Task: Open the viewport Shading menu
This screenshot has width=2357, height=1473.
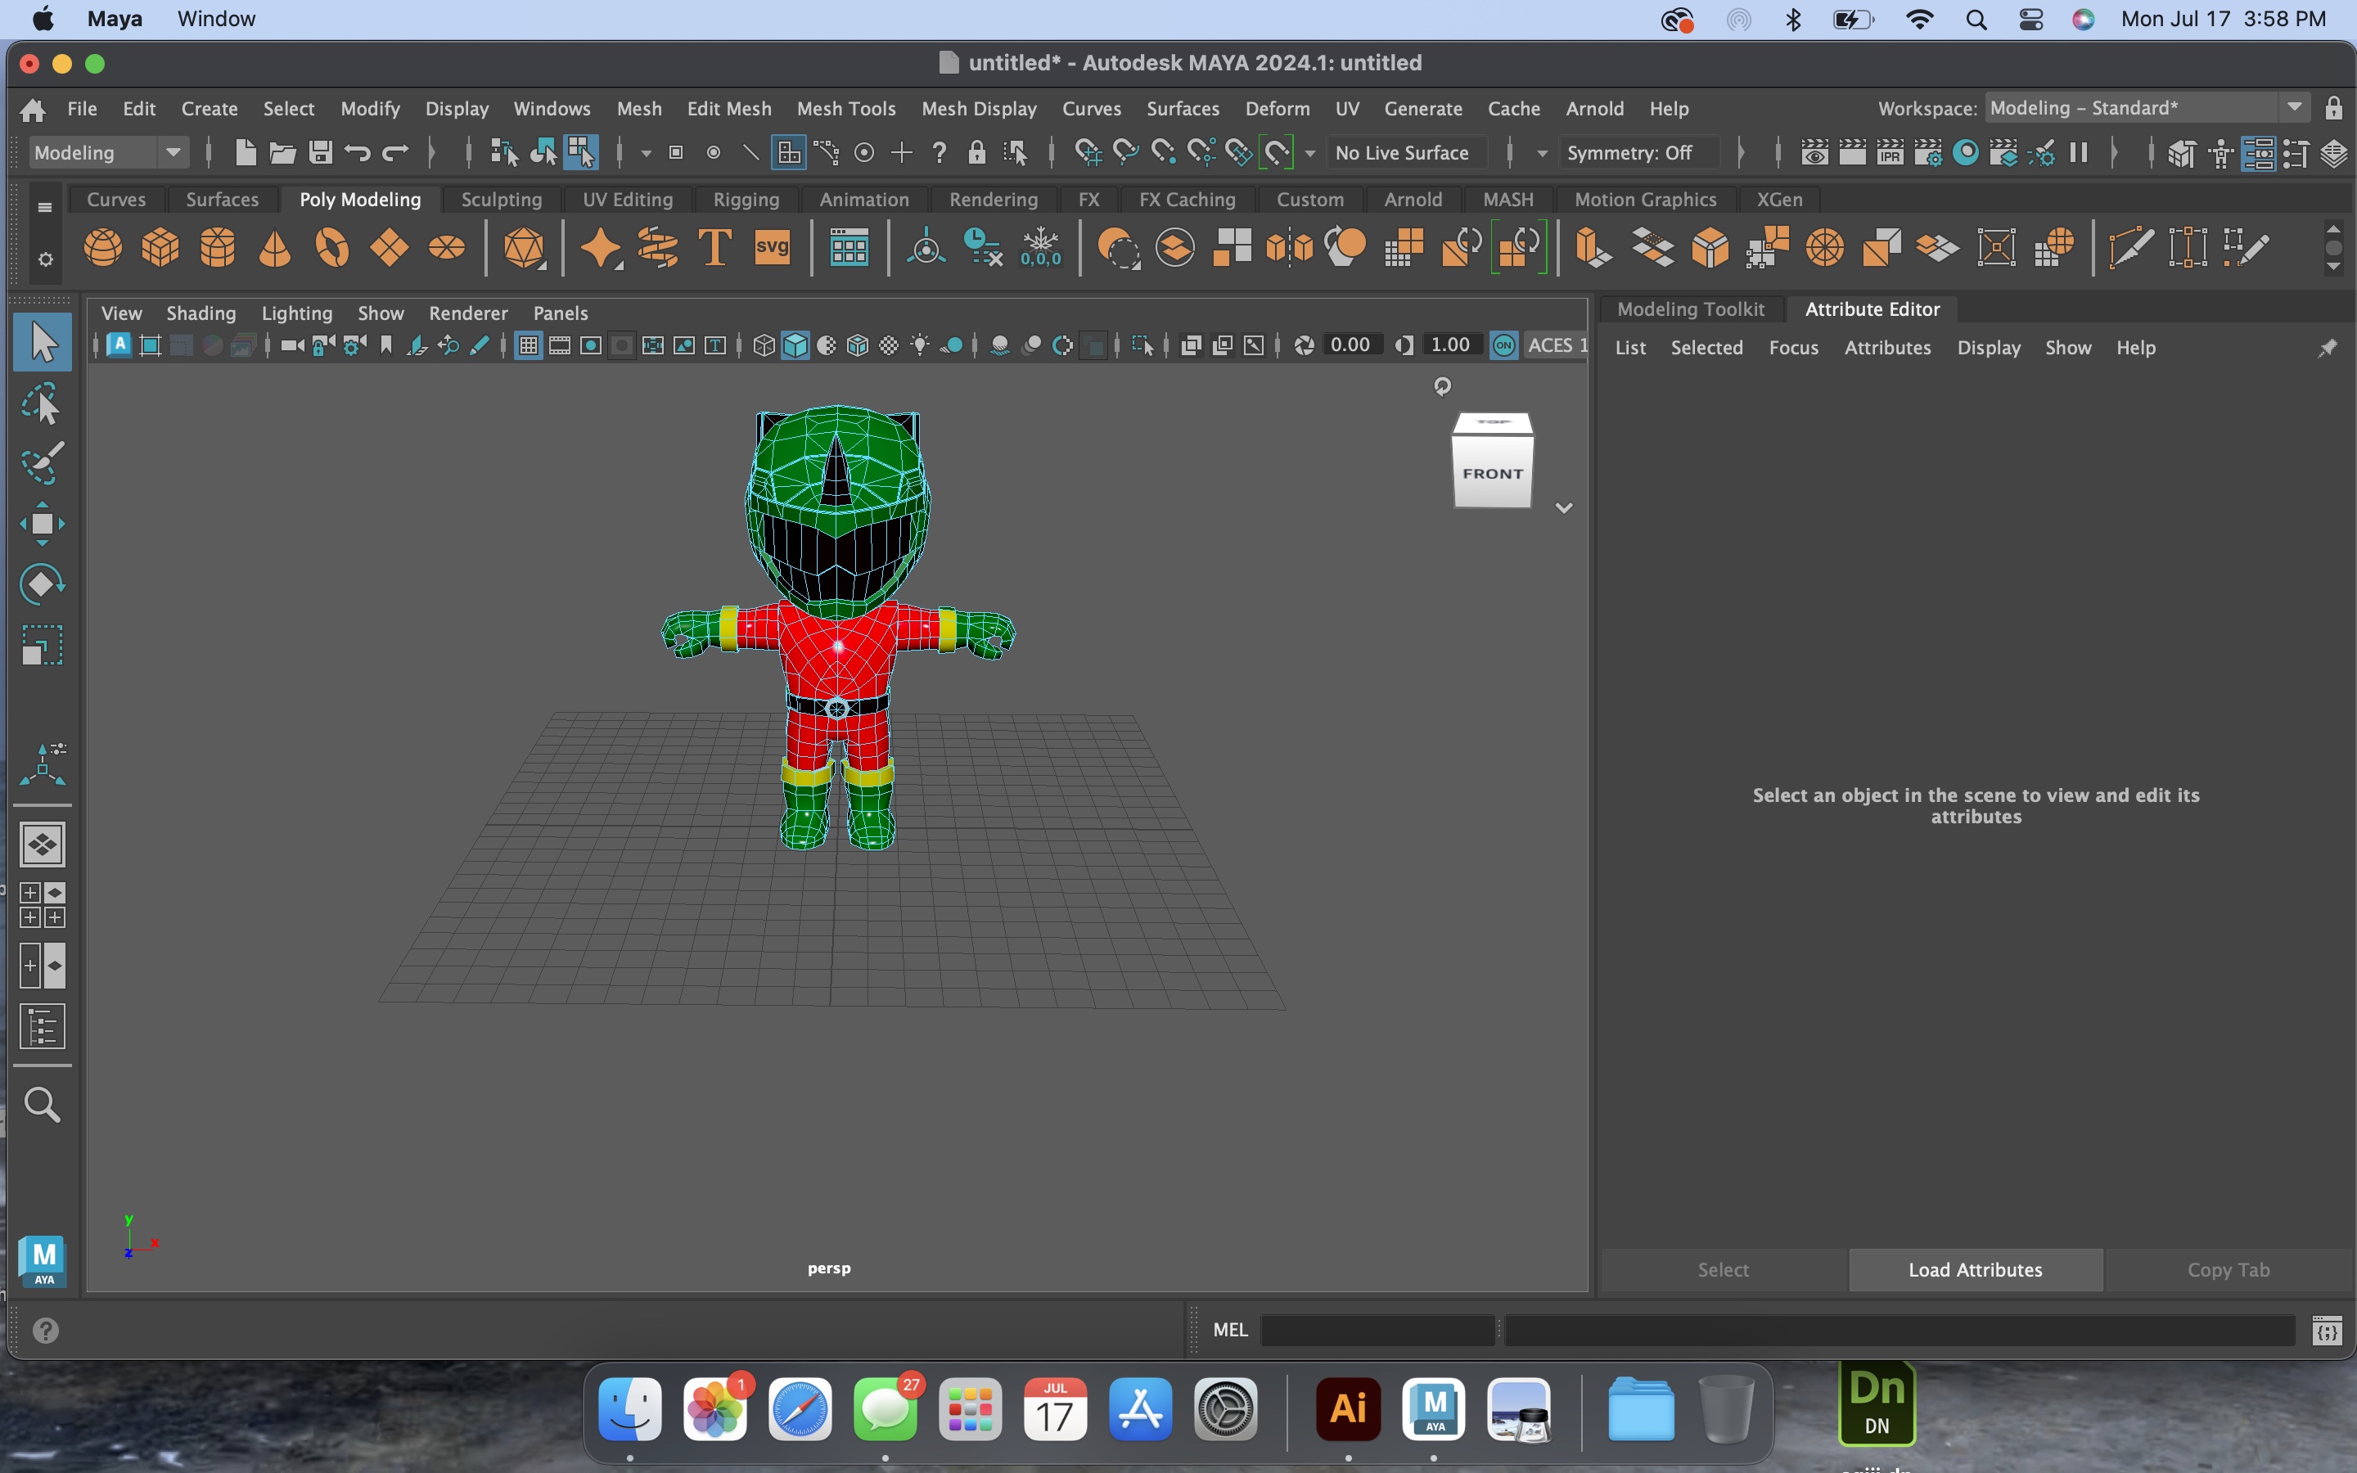Action: click(201, 313)
